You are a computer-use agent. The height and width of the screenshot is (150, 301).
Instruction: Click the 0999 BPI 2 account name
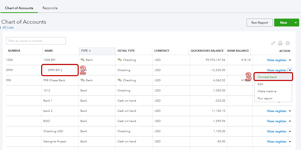click(x=55, y=70)
